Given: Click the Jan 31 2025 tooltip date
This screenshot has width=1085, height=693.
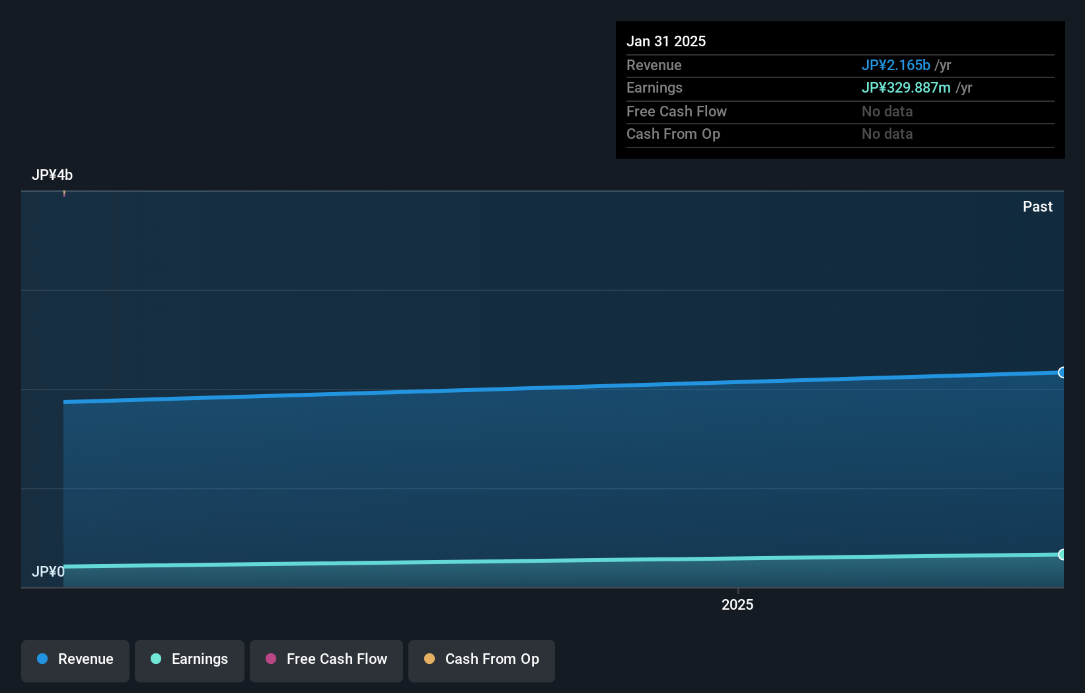Looking at the screenshot, I should click(666, 41).
